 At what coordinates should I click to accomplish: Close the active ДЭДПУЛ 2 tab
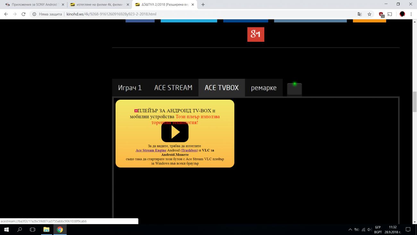pyautogui.click(x=192, y=5)
